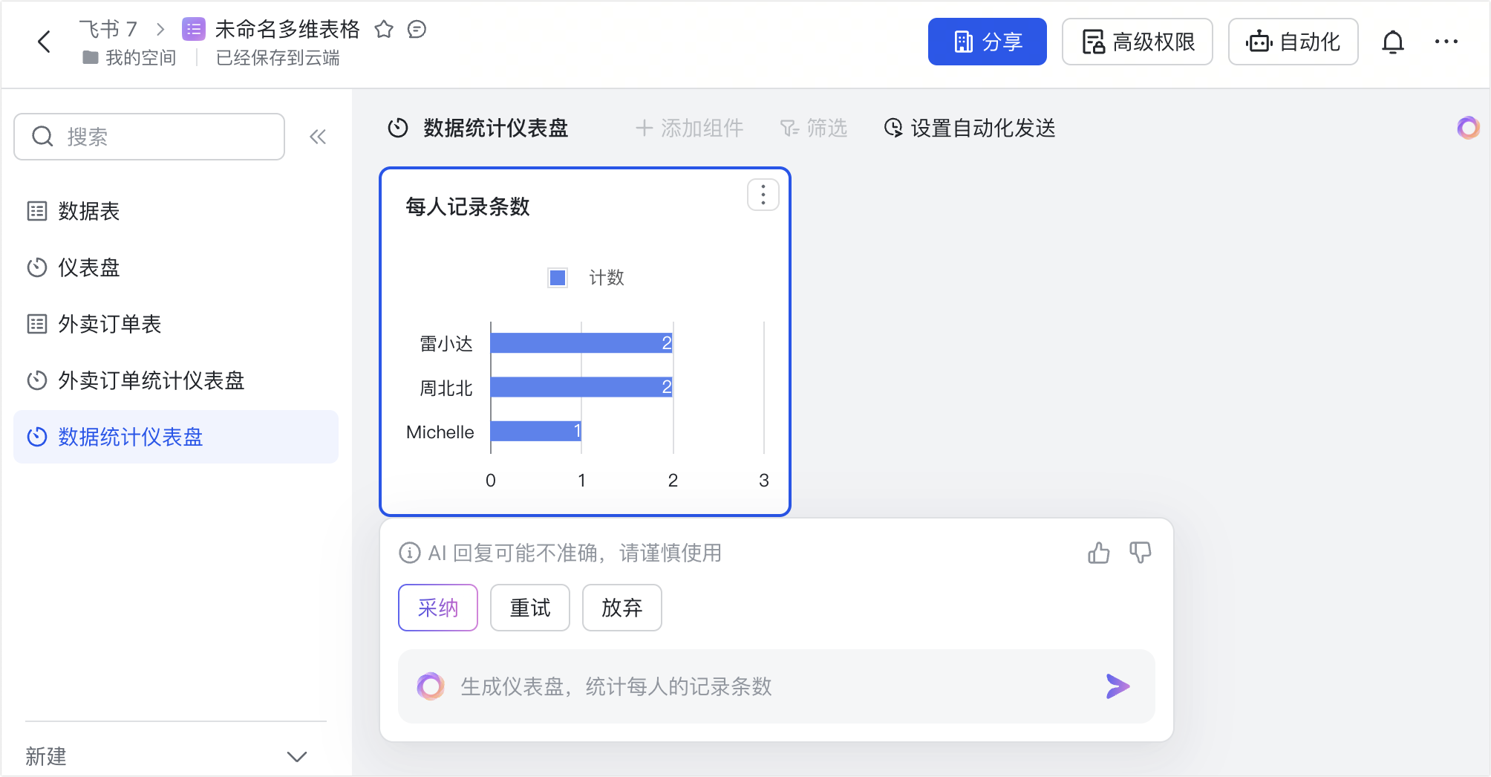Collapse the sidebar with double chevron
Image resolution: width=1491 pixels, height=777 pixels.
(x=318, y=137)
